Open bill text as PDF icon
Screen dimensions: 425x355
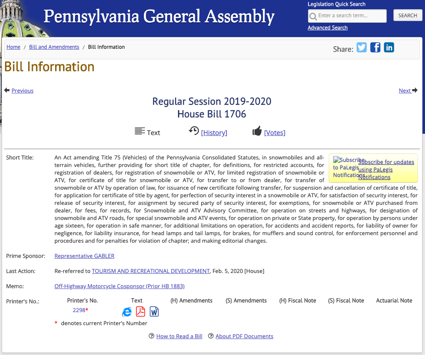[141, 312]
